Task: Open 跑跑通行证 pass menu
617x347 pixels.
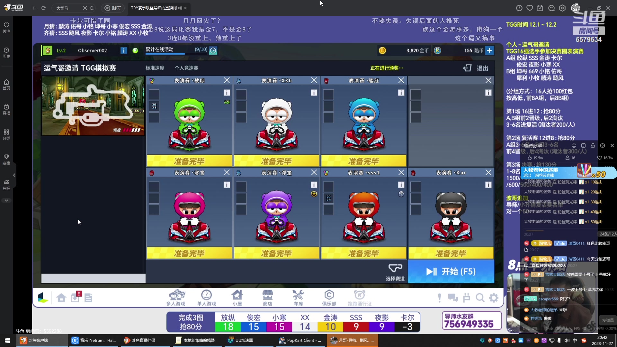Action: [x=360, y=298]
